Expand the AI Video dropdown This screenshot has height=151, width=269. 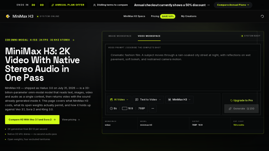click(x=119, y=100)
